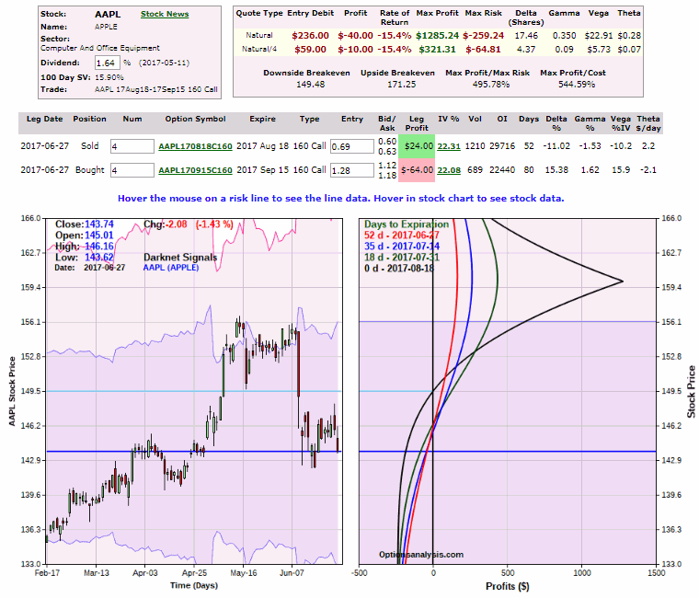Click the OI value 29716
Image resolution: width=699 pixels, height=598 pixels.
pyautogui.click(x=502, y=146)
